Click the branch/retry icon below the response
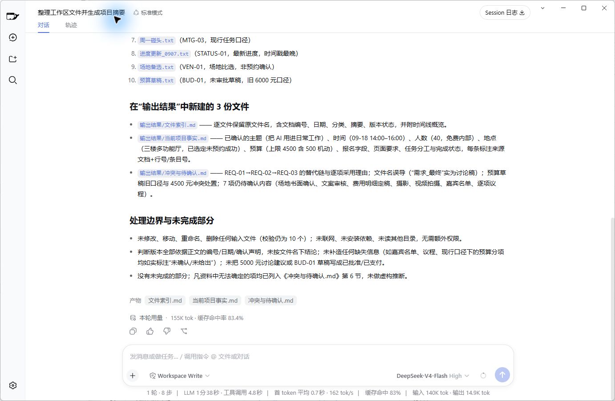The height and width of the screenshot is (401, 615). tap(184, 331)
